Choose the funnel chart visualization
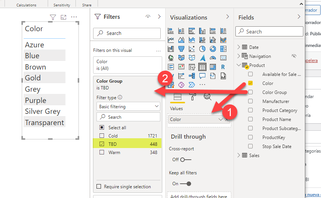This screenshot has height=198, width=321. (x=181, y=49)
